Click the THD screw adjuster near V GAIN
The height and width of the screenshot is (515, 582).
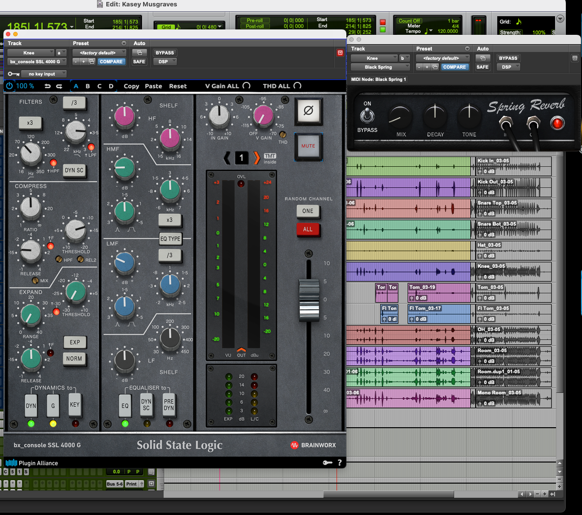point(283,134)
